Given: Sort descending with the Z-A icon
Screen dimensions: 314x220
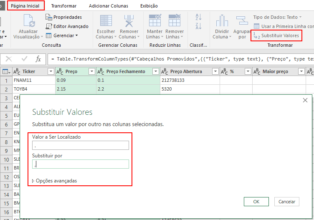Looking at the screenshot, I should 198,26.
